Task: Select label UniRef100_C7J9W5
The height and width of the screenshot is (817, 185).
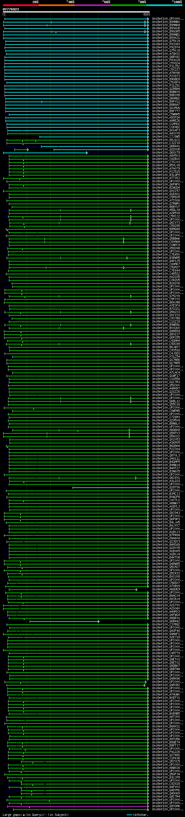Action: 166,137
